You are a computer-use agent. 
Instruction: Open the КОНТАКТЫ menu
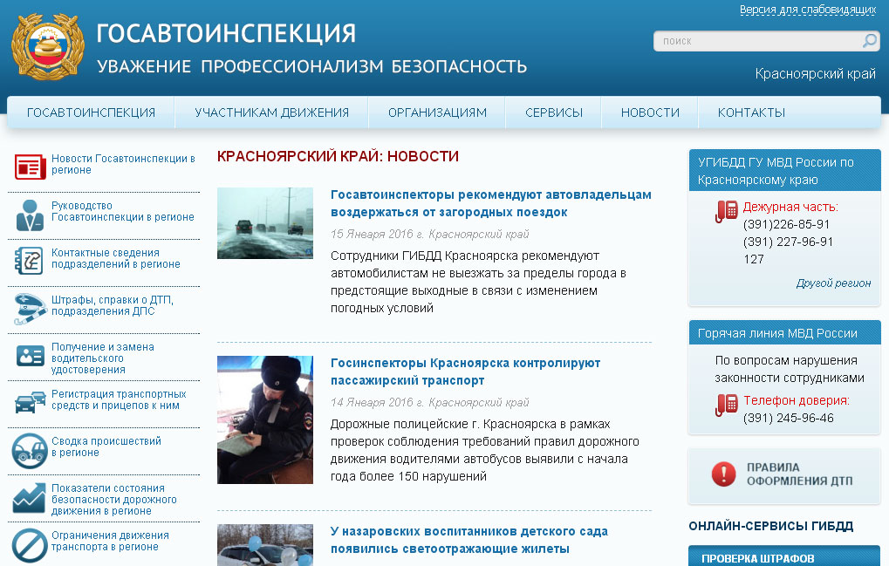751,113
